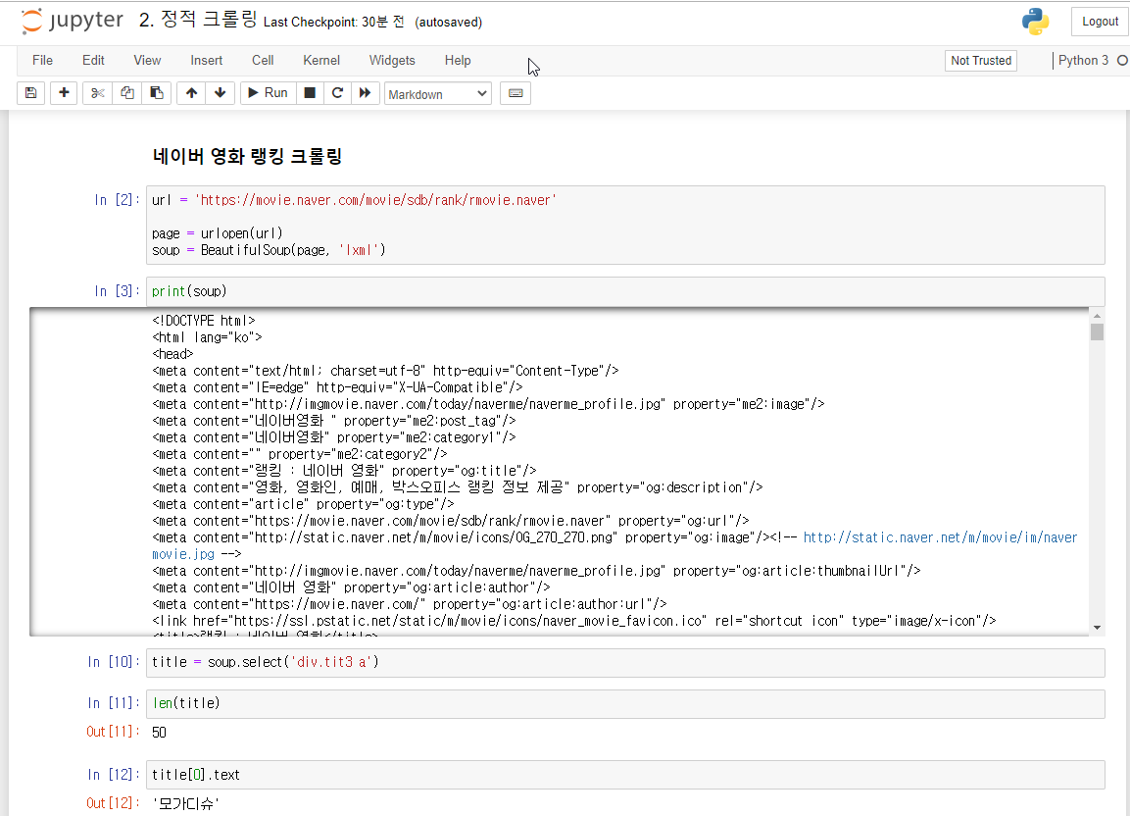Click the In [12] prompt label
This screenshot has height=816, width=1130.
pos(113,775)
